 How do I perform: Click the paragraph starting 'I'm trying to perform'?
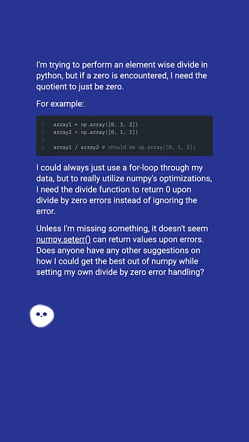tap(122, 76)
